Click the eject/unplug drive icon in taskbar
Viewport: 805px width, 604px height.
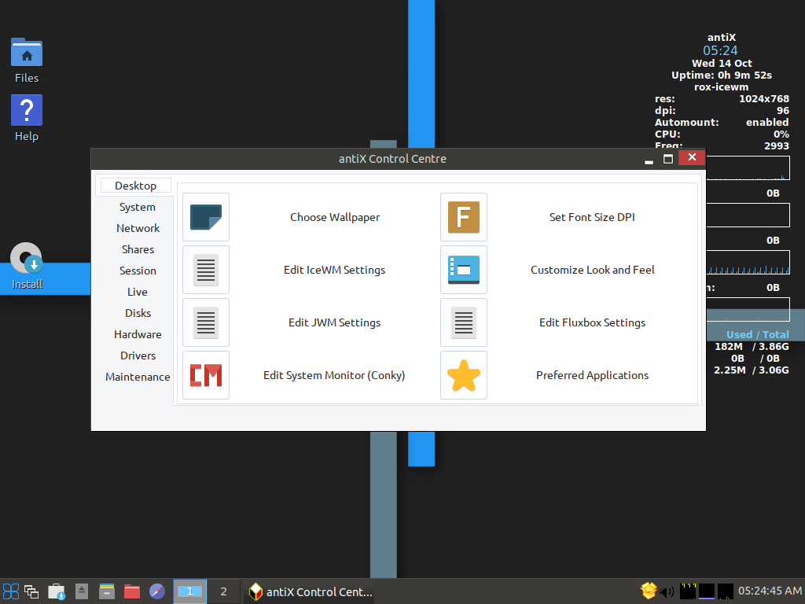82,591
